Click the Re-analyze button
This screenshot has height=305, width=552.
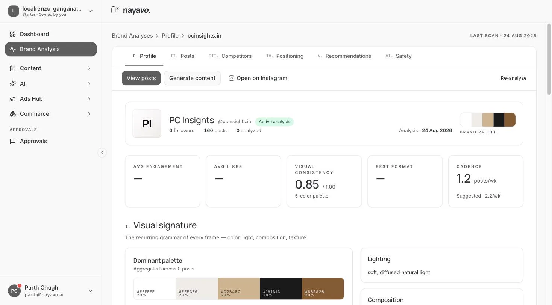[x=513, y=78]
